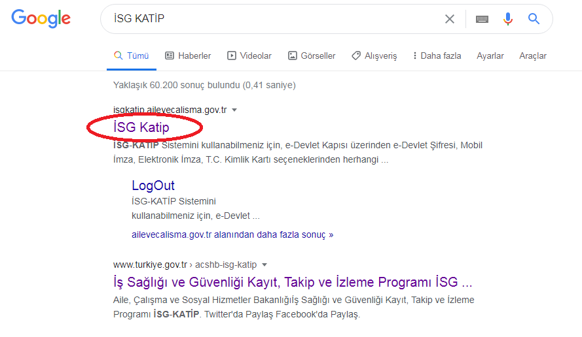Start voice search with microphone icon
Screen dimensions: 582x337
[508, 18]
